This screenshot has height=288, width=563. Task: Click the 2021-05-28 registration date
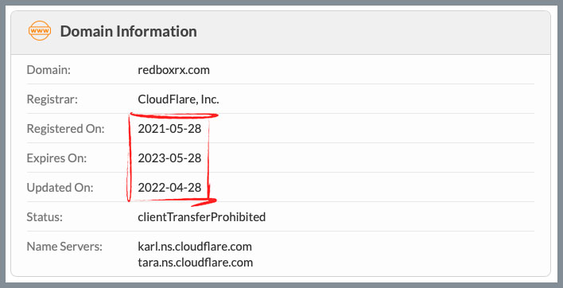pos(169,129)
